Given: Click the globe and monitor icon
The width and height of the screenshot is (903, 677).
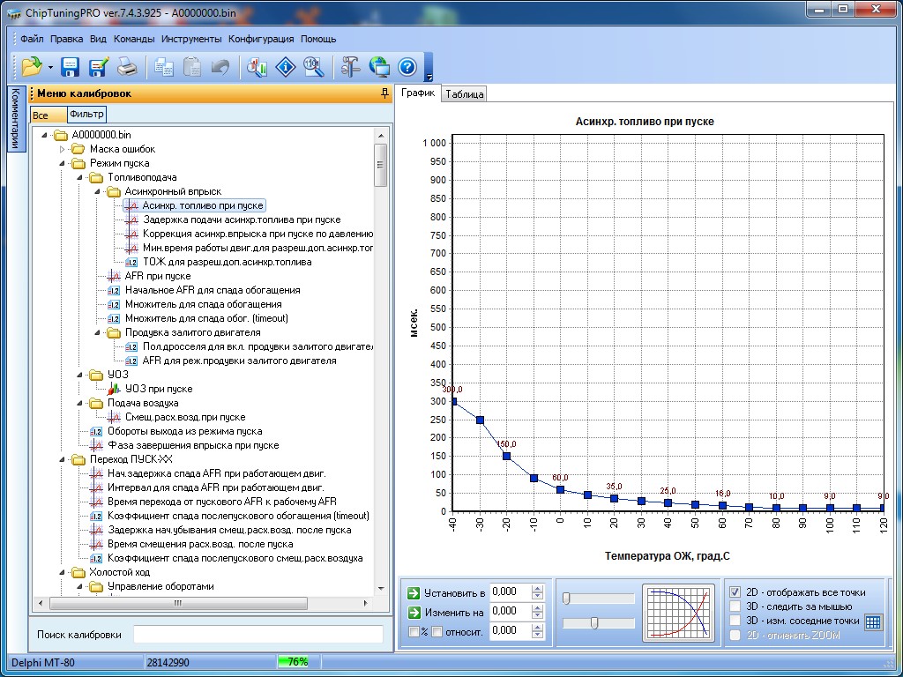Looking at the screenshot, I should [379, 66].
